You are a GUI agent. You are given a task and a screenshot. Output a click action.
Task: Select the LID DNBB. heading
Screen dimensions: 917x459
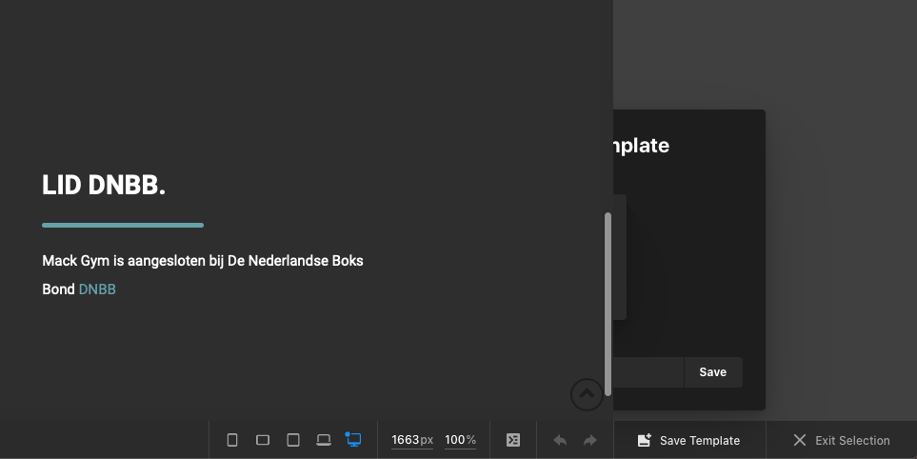point(104,186)
